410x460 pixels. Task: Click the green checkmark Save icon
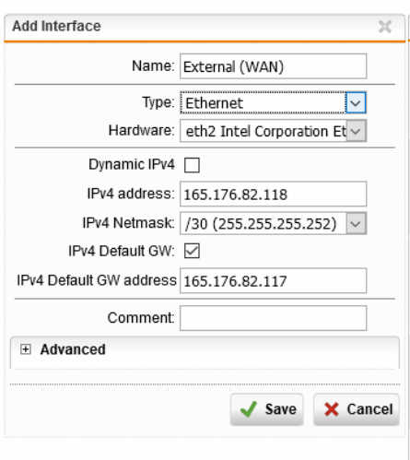[249, 409]
